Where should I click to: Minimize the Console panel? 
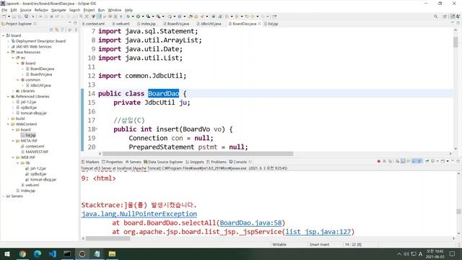point(453,161)
